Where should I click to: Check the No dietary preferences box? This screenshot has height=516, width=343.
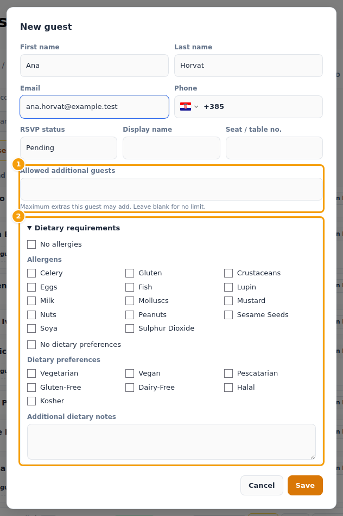(31, 345)
